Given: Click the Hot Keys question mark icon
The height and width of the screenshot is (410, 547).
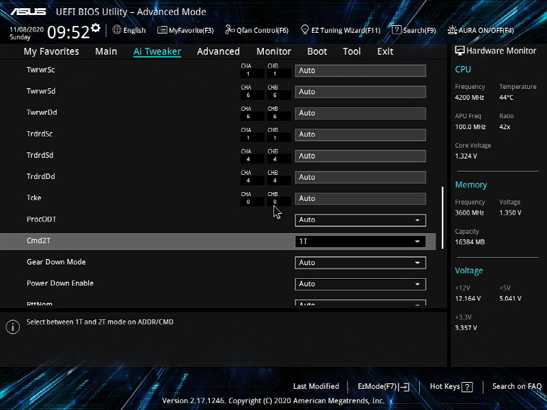Looking at the screenshot, I should pyautogui.click(x=467, y=387).
